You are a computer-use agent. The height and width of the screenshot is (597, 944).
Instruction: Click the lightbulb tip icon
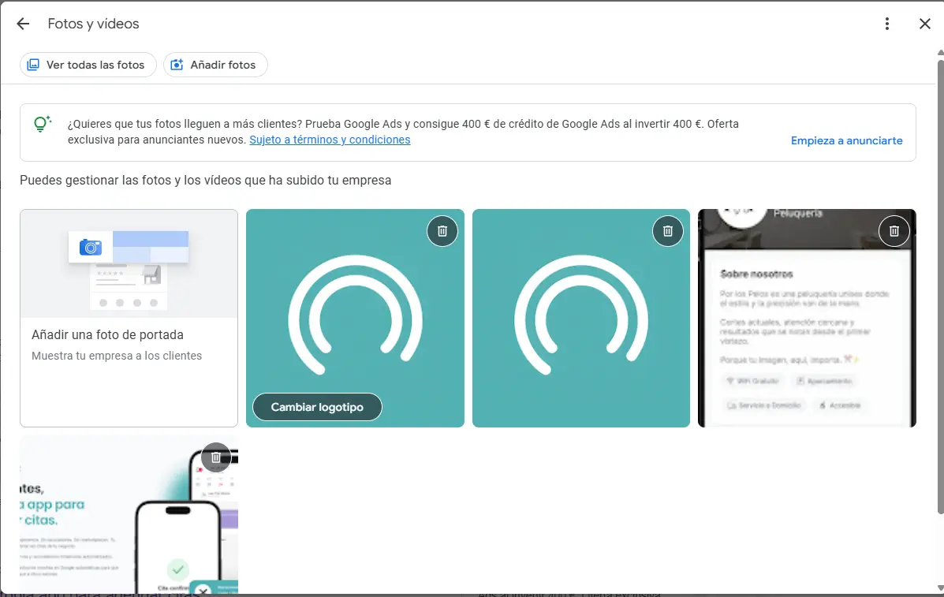[x=42, y=125]
